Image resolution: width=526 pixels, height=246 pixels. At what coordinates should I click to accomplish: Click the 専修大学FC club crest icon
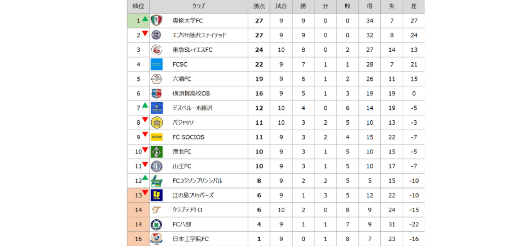(157, 21)
